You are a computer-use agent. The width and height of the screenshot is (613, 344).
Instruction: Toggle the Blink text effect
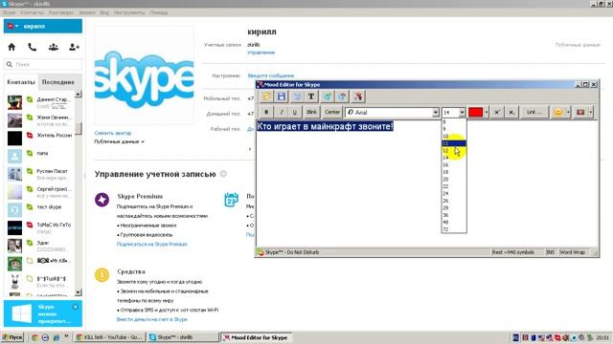pyautogui.click(x=311, y=113)
